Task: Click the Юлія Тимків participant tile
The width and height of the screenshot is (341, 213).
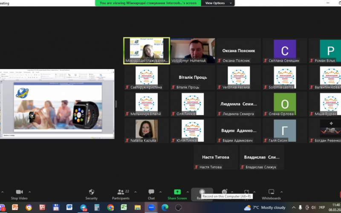Action: click(193, 130)
